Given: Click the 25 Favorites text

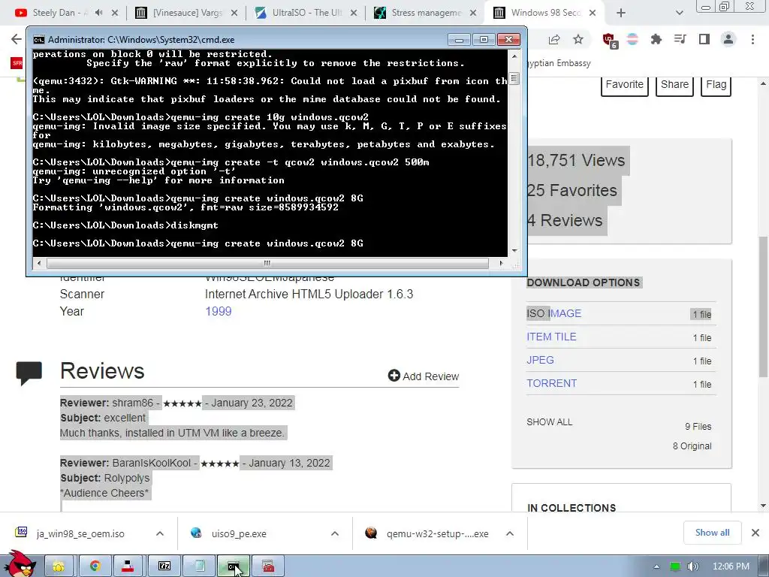Looking at the screenshot, I should (x=572, y=190).
